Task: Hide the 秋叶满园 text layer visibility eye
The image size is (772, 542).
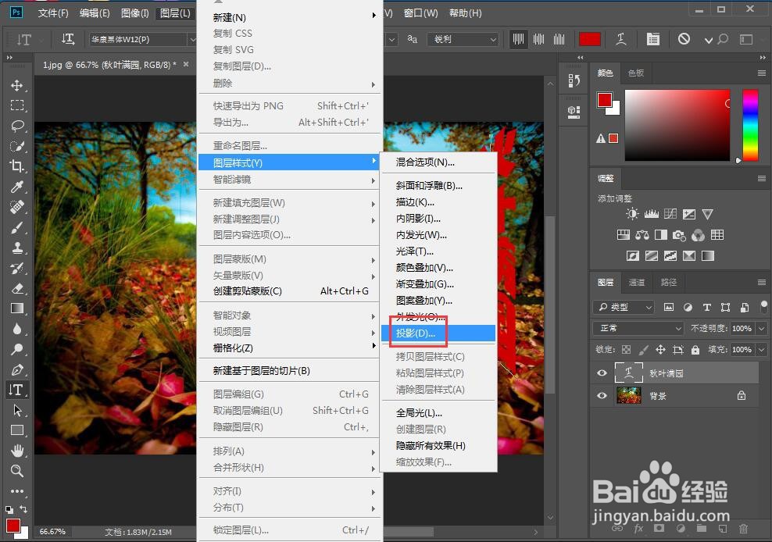Action: 601,373
